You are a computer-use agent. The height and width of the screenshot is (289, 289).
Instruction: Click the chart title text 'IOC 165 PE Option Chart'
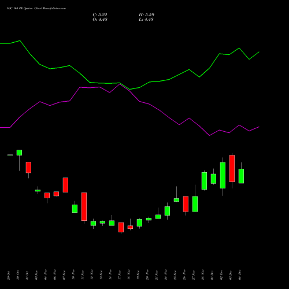coord(24,9)
